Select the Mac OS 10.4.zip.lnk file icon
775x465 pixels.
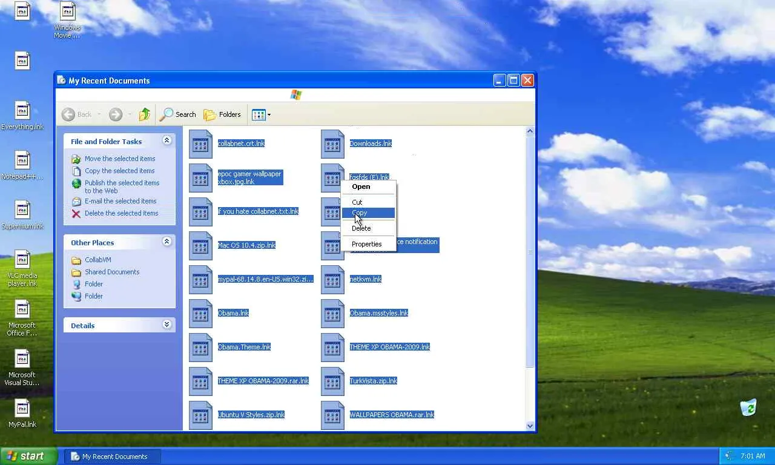(201, 246)
